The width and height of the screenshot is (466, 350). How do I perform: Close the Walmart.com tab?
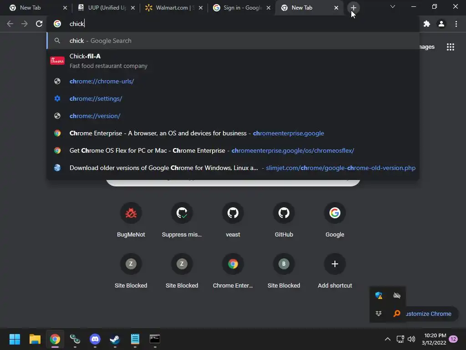tap(201, 8)
